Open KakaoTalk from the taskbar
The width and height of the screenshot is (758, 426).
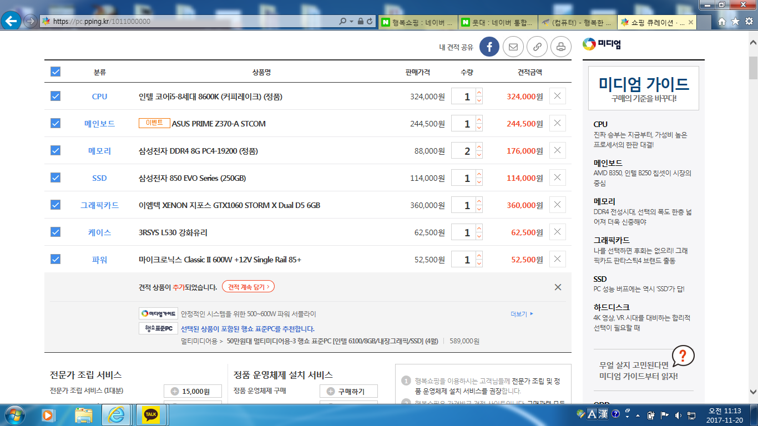click(x=150, y=414)
